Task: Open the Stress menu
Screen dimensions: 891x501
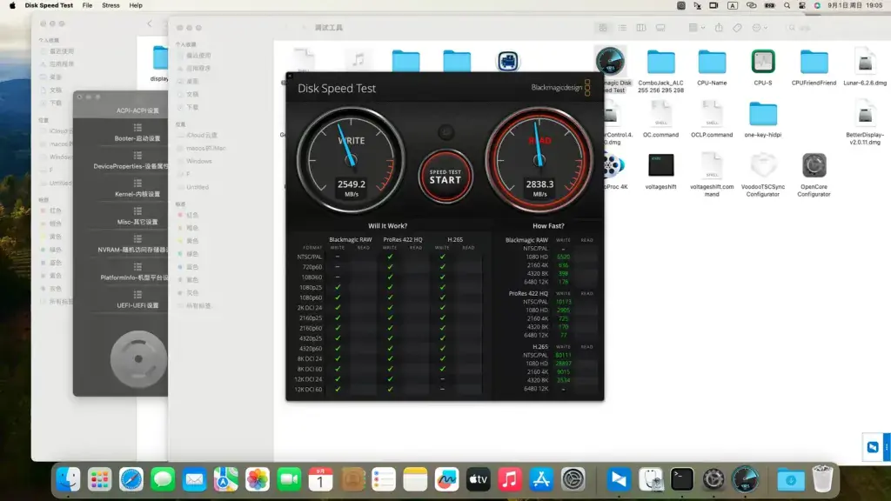Action: tap(111, 5)
